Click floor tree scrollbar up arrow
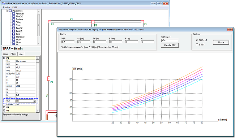 [x=39, y=11]
